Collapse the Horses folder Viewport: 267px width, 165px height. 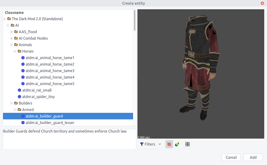(x=15, y=51)
